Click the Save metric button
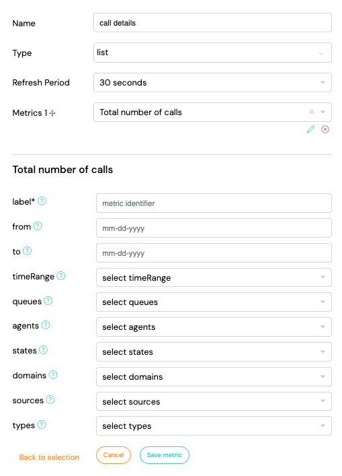This screenshot has height=476, width=342. coord(165,455)
